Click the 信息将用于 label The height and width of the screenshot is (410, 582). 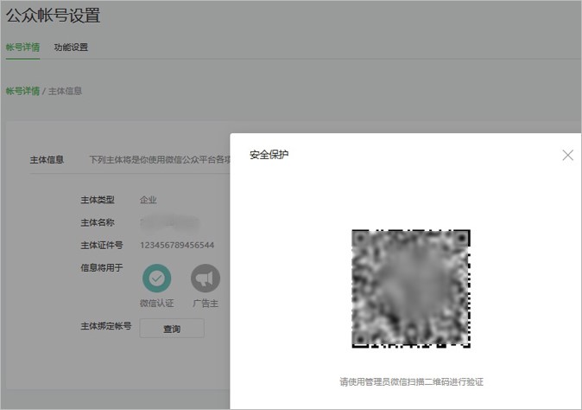(x=102, y=267)
